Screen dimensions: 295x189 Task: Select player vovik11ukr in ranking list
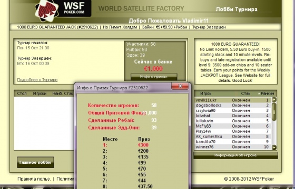(x=232, y=100)
